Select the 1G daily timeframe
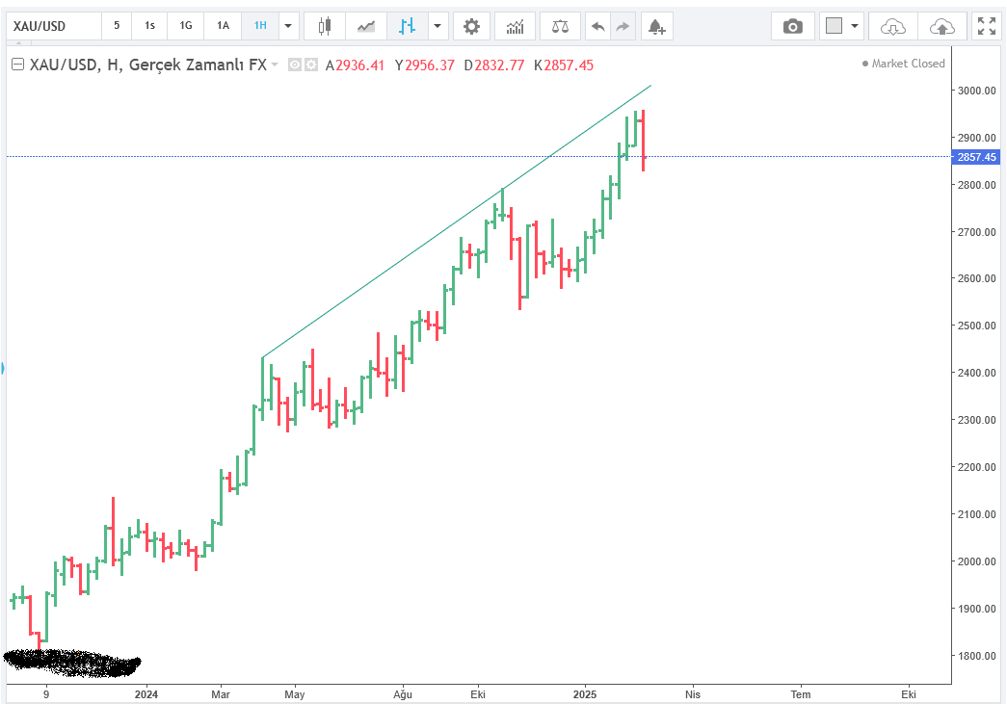The height and width of the screenshot is (704, 1007). pos(186,26)
